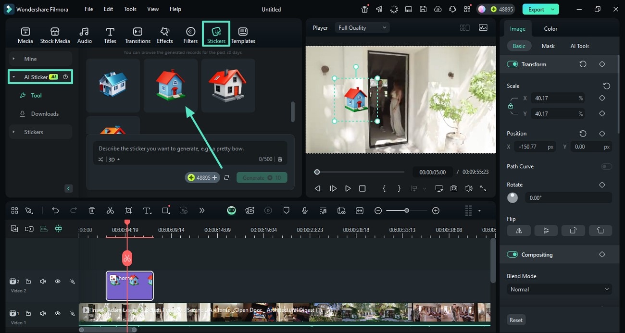
Task: Open the 3D style dropdown
Action: [114, 160]
